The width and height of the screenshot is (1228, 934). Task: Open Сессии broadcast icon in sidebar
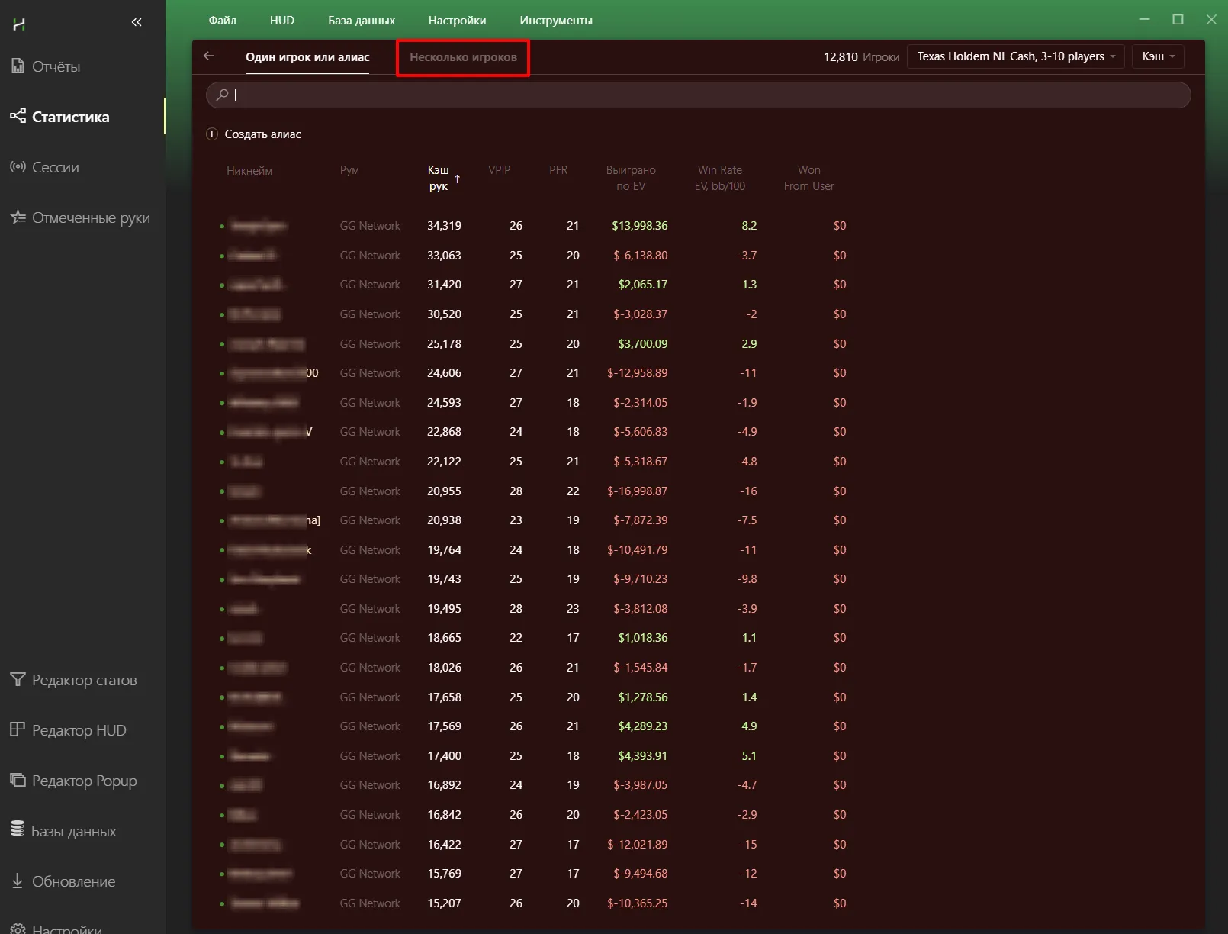(18, 166)
